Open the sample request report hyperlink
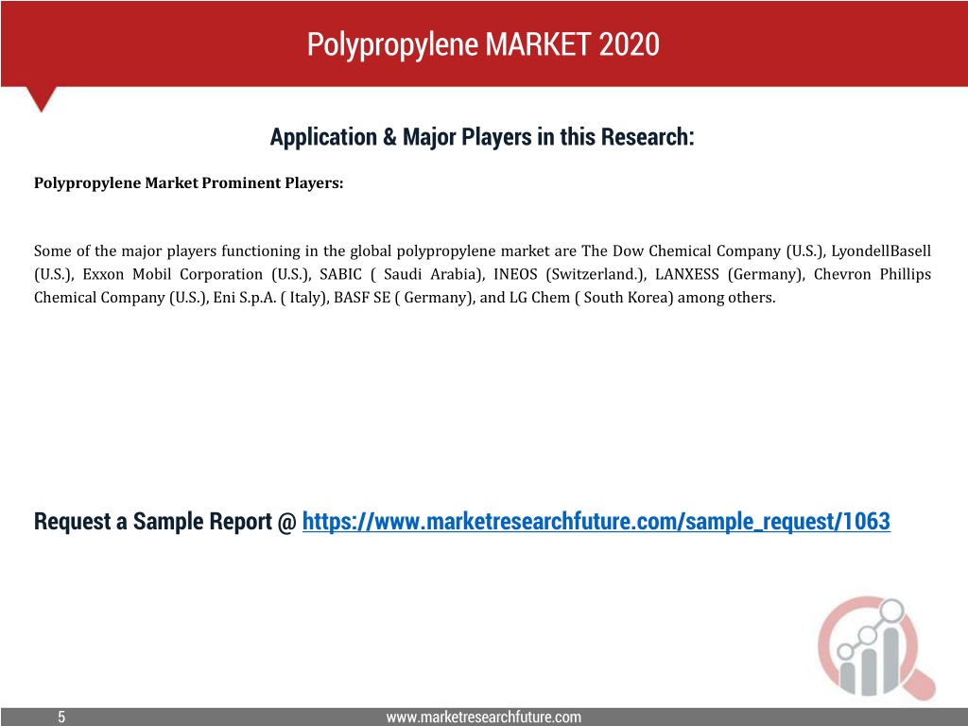The width and height of the screenshot is (968, 726). [x=596, y=521]
